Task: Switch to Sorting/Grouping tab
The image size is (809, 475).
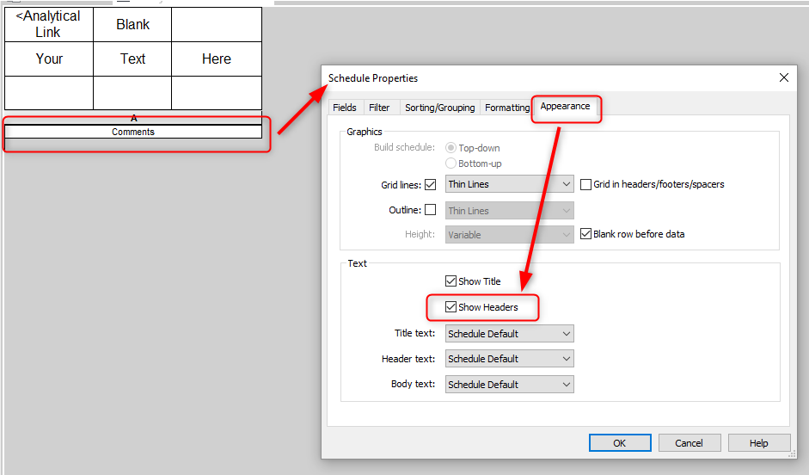Action: [439, 108]
